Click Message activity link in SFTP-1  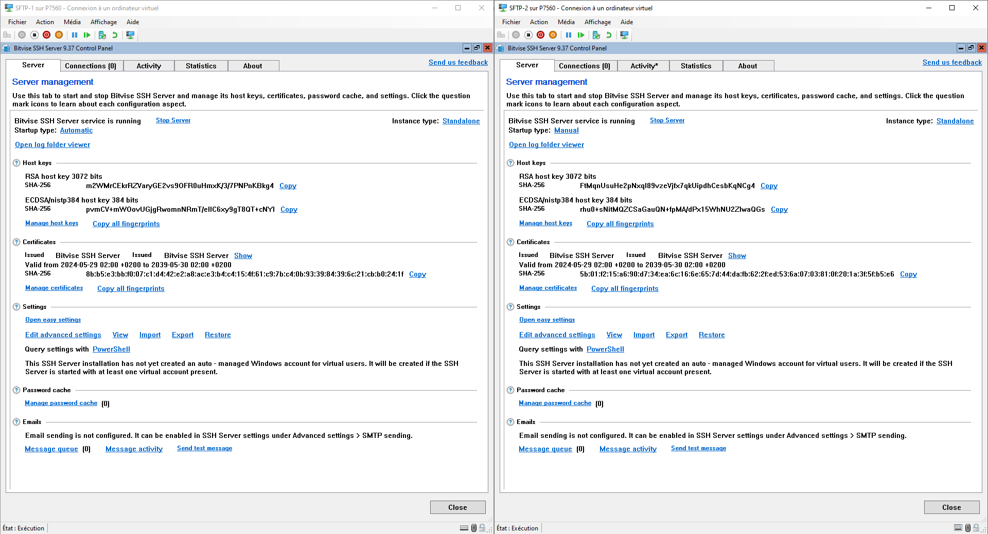(134, 449)
